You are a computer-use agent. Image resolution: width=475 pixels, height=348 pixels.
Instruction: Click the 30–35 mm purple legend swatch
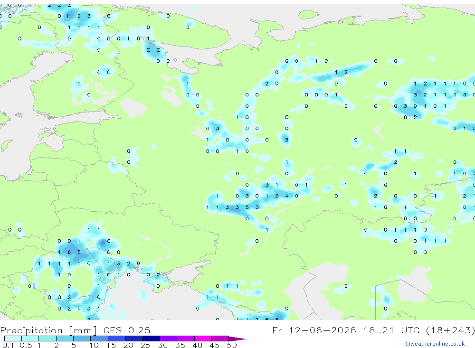pyautogui.click(x=168, y=339)
